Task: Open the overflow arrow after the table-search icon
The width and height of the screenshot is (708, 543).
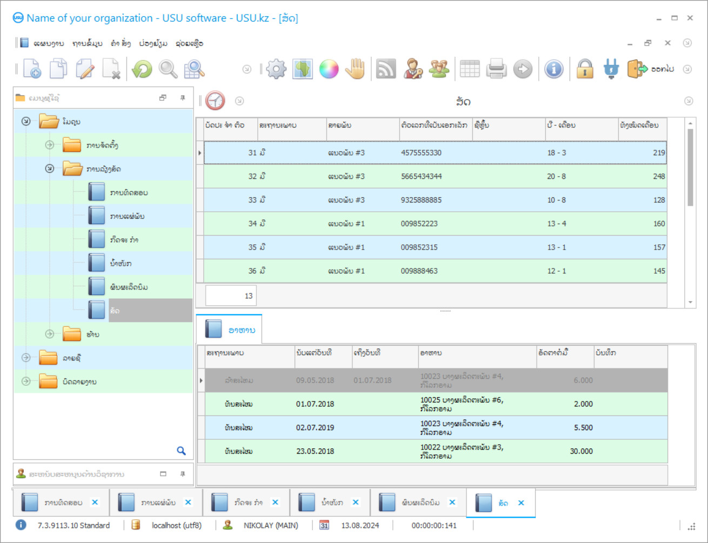Action: click(247, 69)
